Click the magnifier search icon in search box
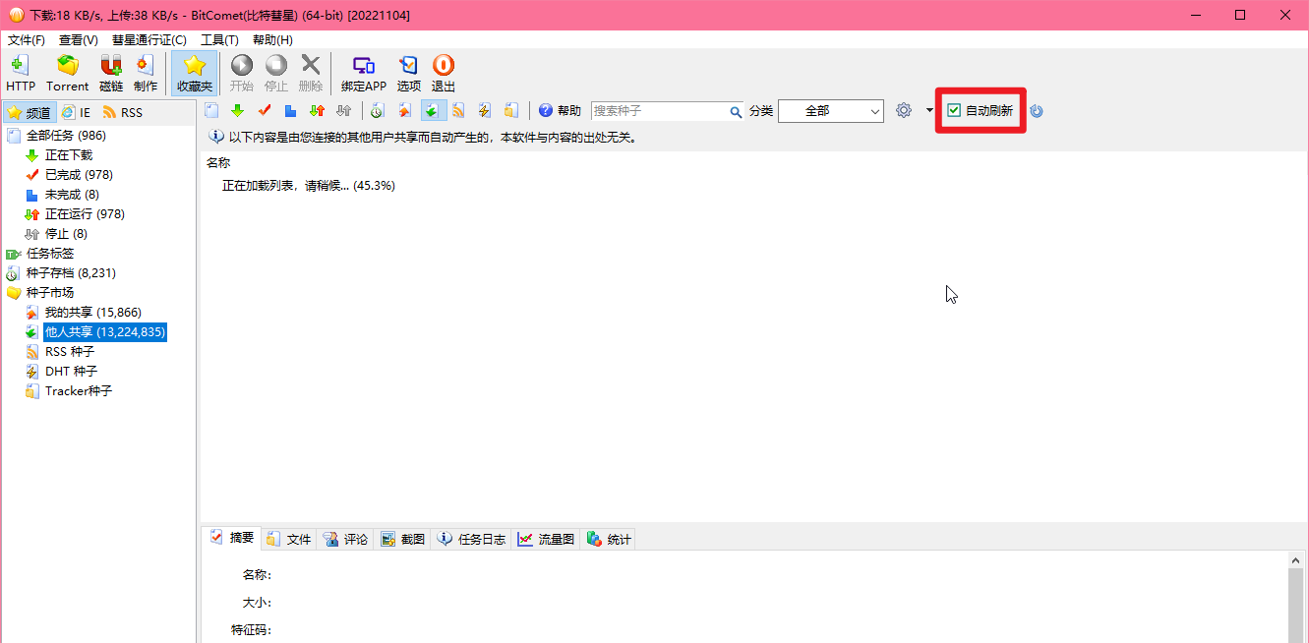The width and height of the screenshot is (1309, 643). click(735, 112)
